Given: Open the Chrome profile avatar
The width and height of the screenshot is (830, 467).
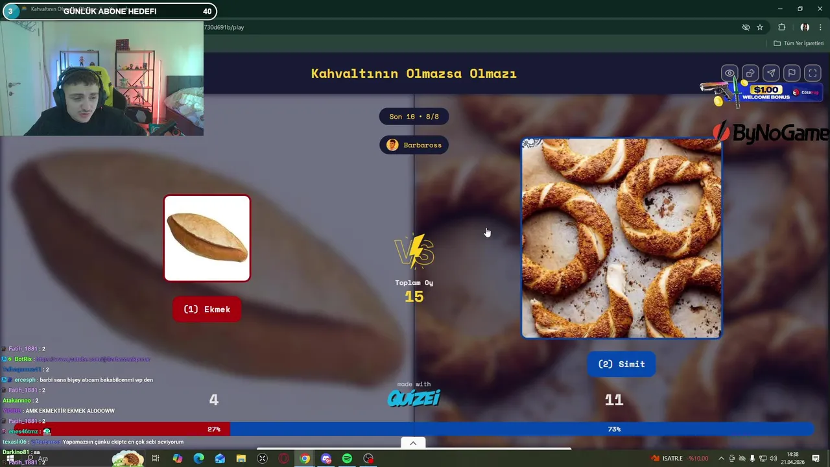Looking at the screenshot, I should [805, 27].
